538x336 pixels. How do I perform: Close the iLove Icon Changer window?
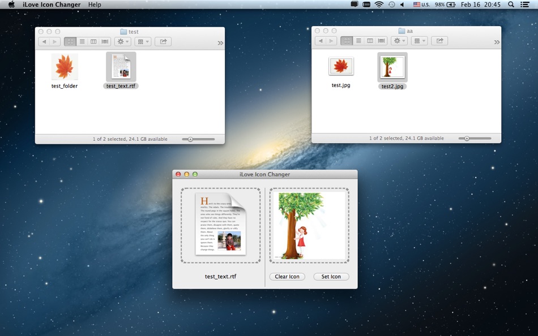coord(178,174)
